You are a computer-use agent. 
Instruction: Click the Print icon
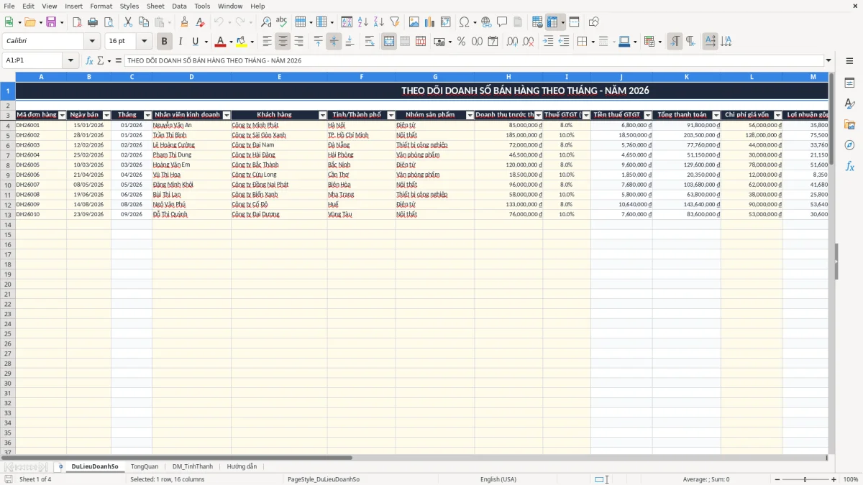93,22
